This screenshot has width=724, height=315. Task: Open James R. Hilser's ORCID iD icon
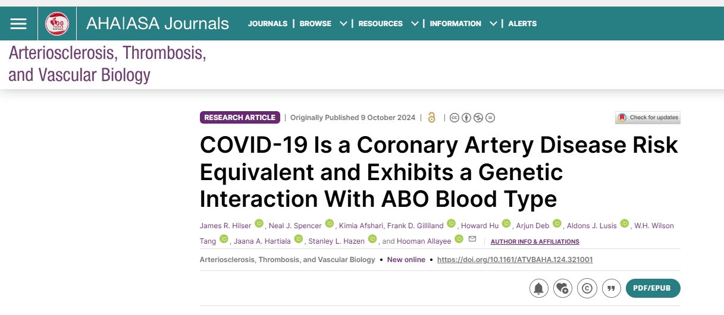point(259,223)
